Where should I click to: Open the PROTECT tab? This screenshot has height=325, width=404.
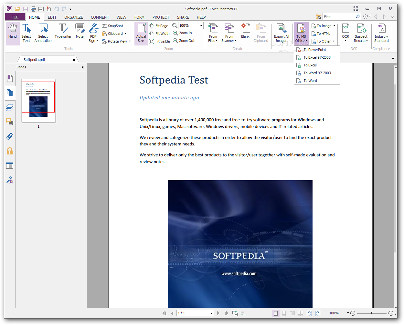click(161, 17)
